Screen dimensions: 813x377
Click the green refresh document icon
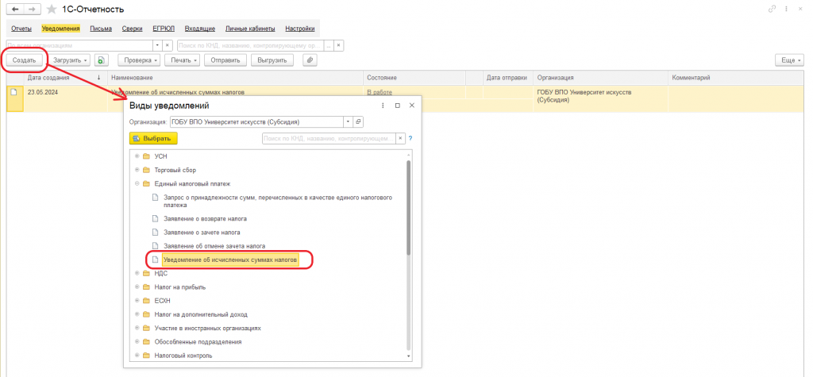(x=101, y=60)
